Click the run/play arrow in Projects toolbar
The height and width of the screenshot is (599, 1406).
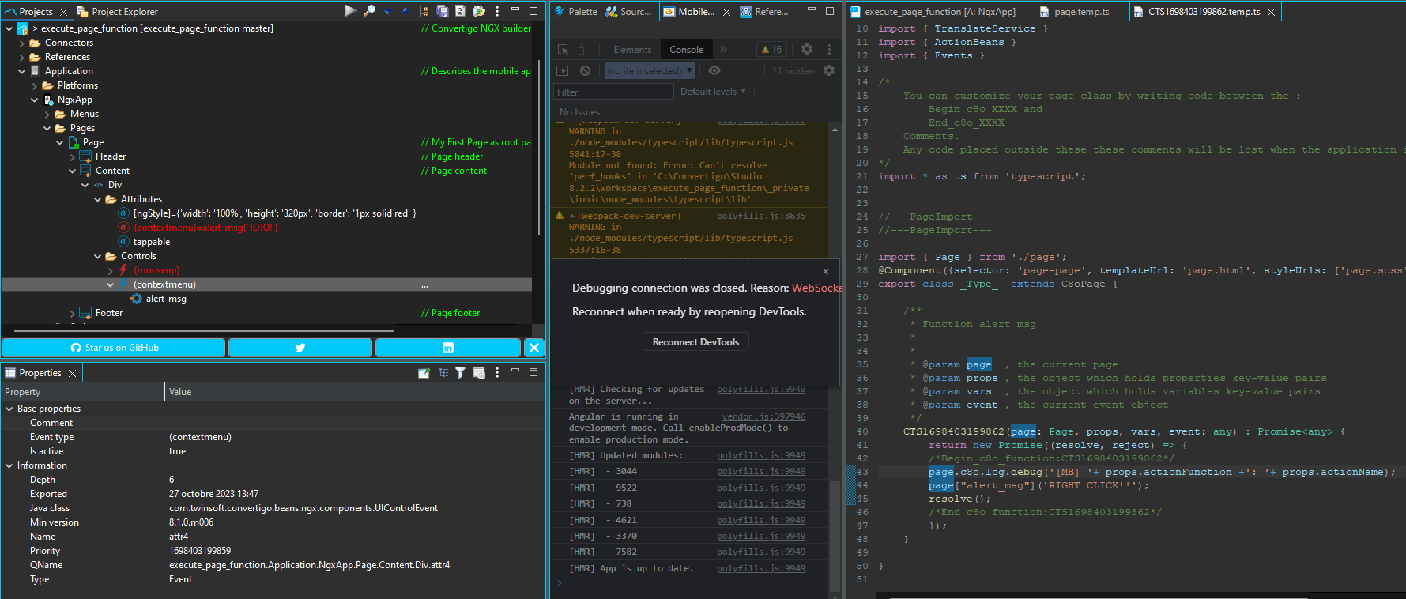coord(350,11)
